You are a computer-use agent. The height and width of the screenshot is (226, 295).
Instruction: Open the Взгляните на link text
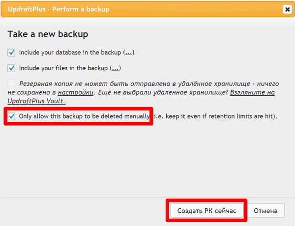pyautogui.click(x=252, y=92)
